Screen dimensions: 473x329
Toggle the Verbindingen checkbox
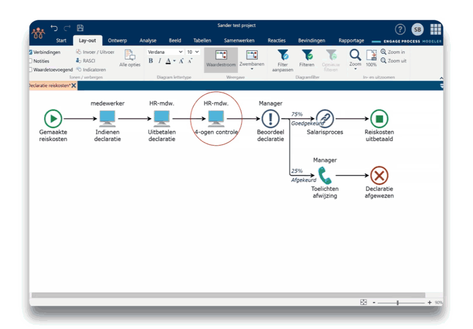tap(31, 52)
